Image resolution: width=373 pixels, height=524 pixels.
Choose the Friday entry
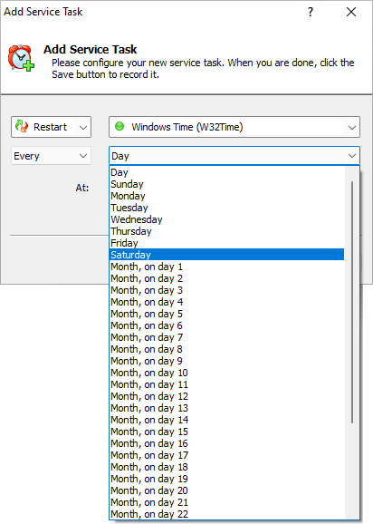(x=227, y=243)
